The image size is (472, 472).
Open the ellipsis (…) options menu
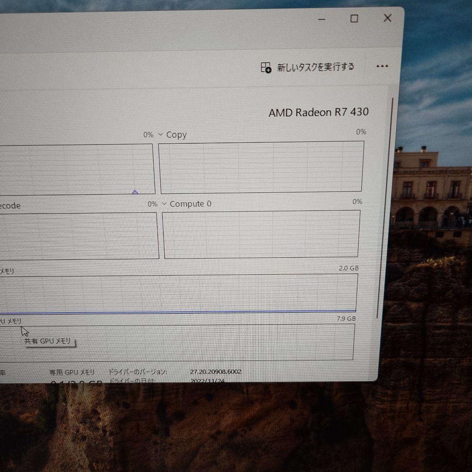[x=382, y=66]
